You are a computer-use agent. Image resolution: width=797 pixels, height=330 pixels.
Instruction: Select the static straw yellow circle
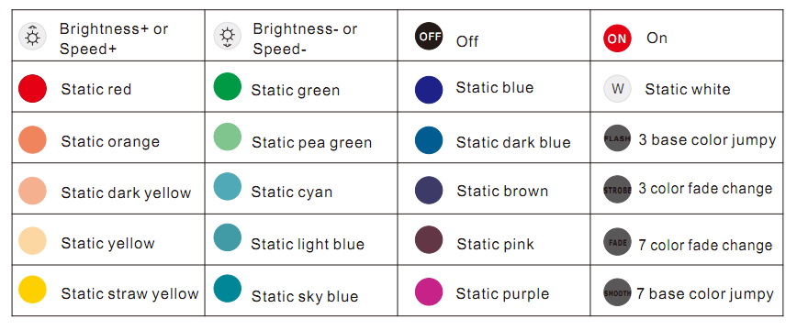[32, 290]
